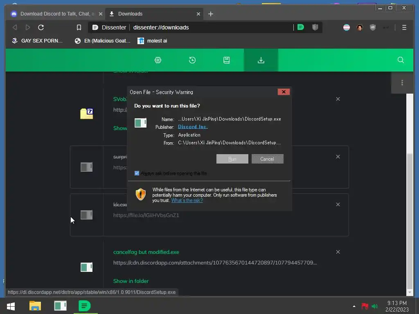
Task: Click Show in folder for cancelfag entry
Action: click(131, 281)
